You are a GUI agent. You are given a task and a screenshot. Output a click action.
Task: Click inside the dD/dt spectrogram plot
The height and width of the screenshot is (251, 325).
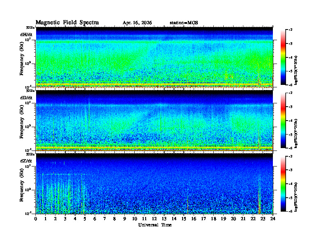click(x=154, y=121)
